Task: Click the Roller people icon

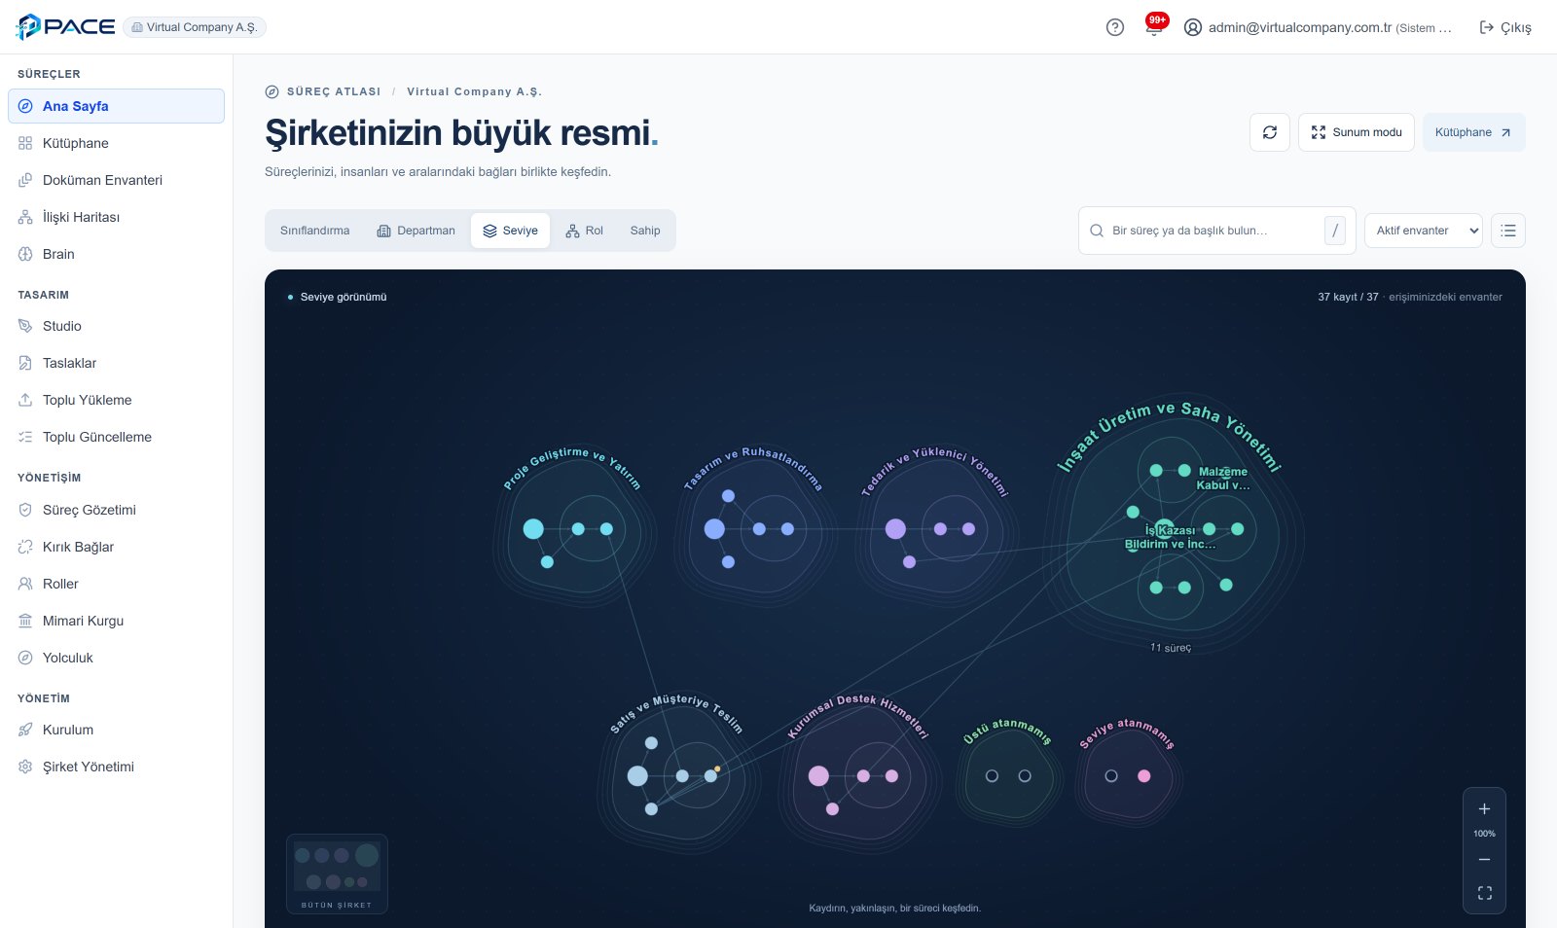Action: click(x=25, y=584)
